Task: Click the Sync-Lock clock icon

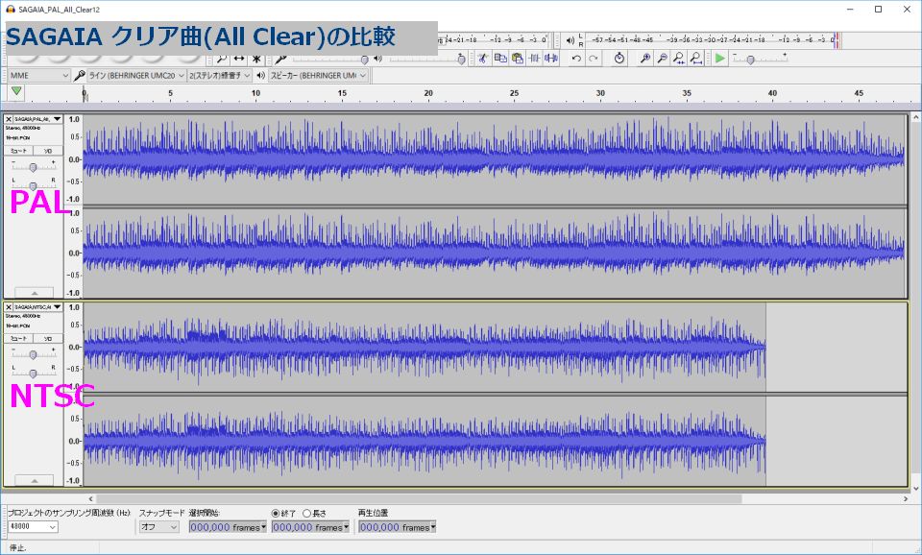Action: tap(619, 59)
